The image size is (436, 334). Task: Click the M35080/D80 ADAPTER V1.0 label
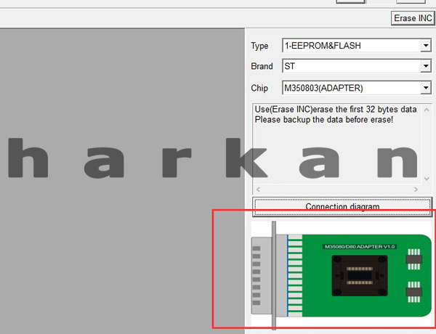tap(359, 247)
